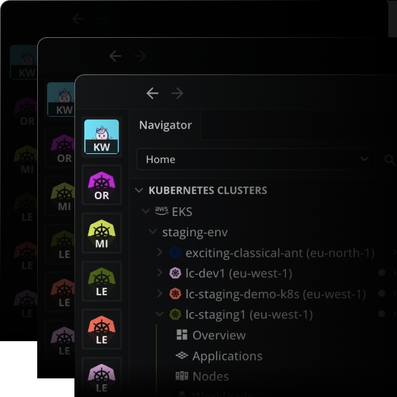Collapse the EKS tree node
This screenshot has width=397, height=397.
[146, 211]
